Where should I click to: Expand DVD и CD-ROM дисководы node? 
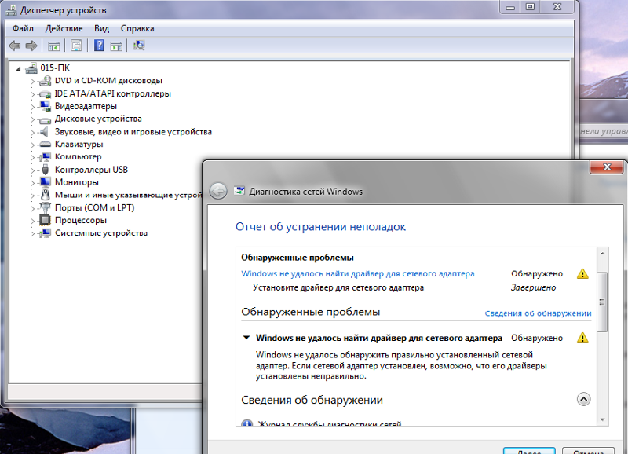(x=32, y=82)
